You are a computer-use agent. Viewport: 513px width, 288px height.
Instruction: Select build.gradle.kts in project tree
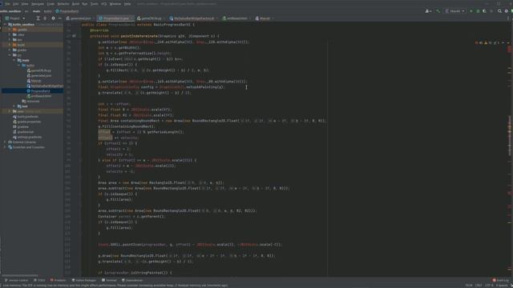point(26,117)
